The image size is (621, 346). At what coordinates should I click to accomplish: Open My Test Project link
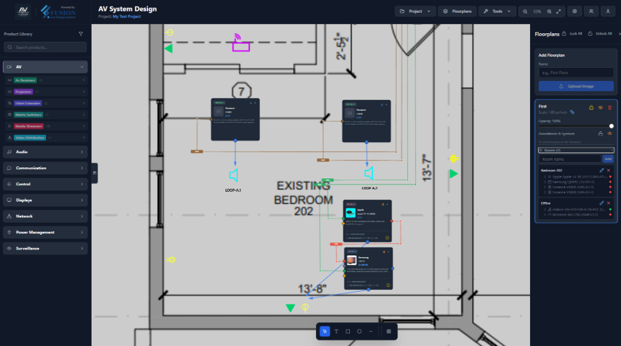point(126,16)
